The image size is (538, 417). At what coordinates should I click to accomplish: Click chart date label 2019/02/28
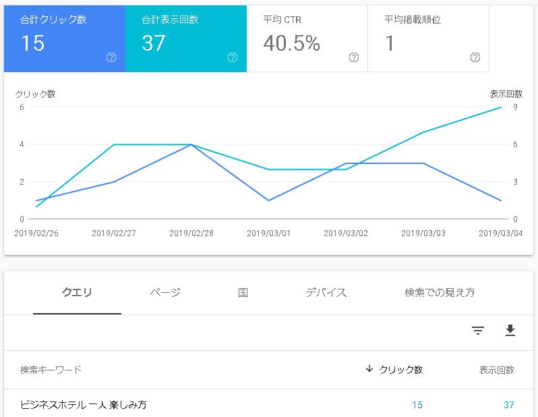(x=191, y=233)
